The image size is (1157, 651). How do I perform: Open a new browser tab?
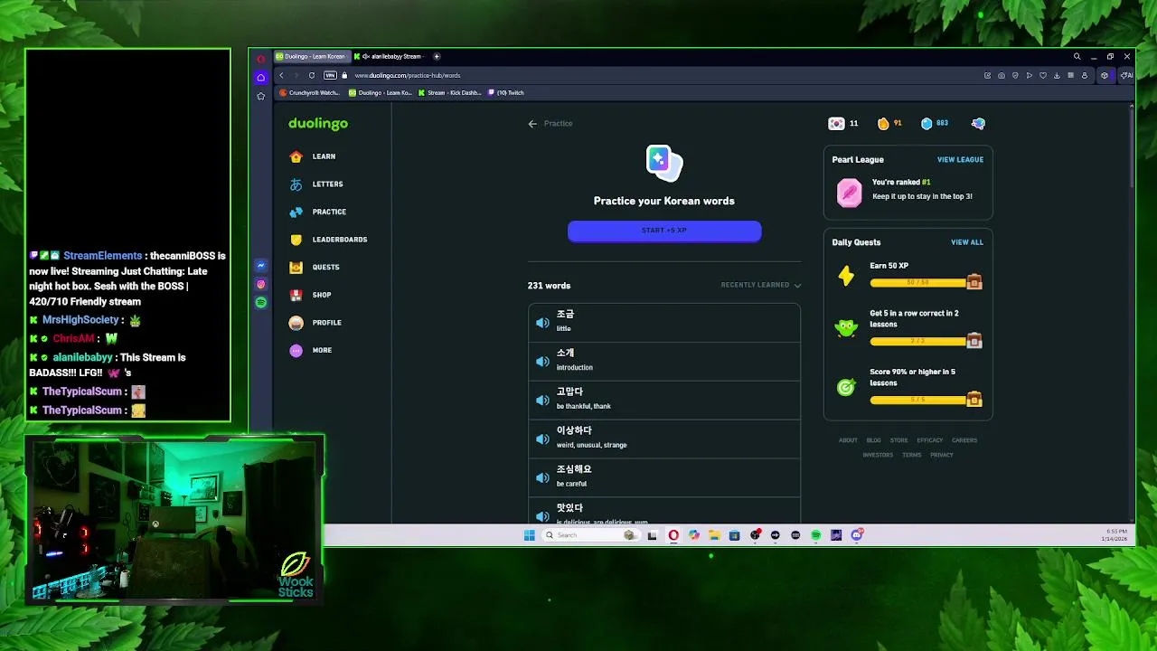coord(437,57)
